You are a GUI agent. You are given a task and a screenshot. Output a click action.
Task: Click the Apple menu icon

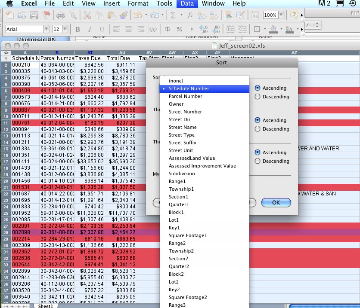tap(9, 3)
